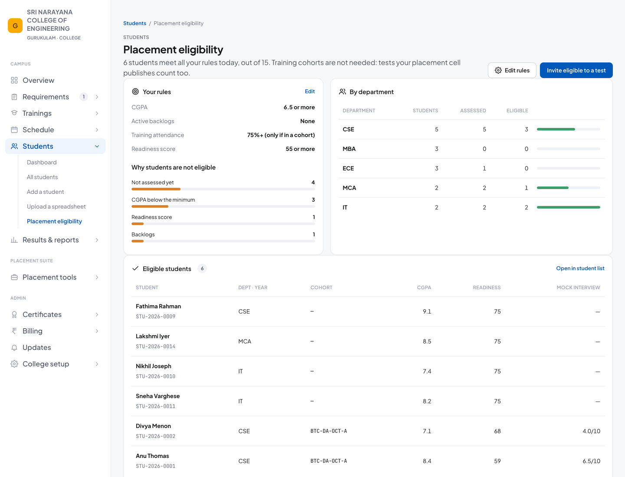Click the Requirements count badge
The width and height of the screenshot is (625, 477).
[84, 97]
